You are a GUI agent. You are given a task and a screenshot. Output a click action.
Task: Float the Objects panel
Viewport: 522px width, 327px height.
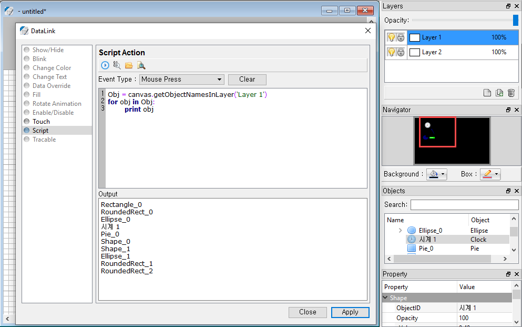point(508,191)
